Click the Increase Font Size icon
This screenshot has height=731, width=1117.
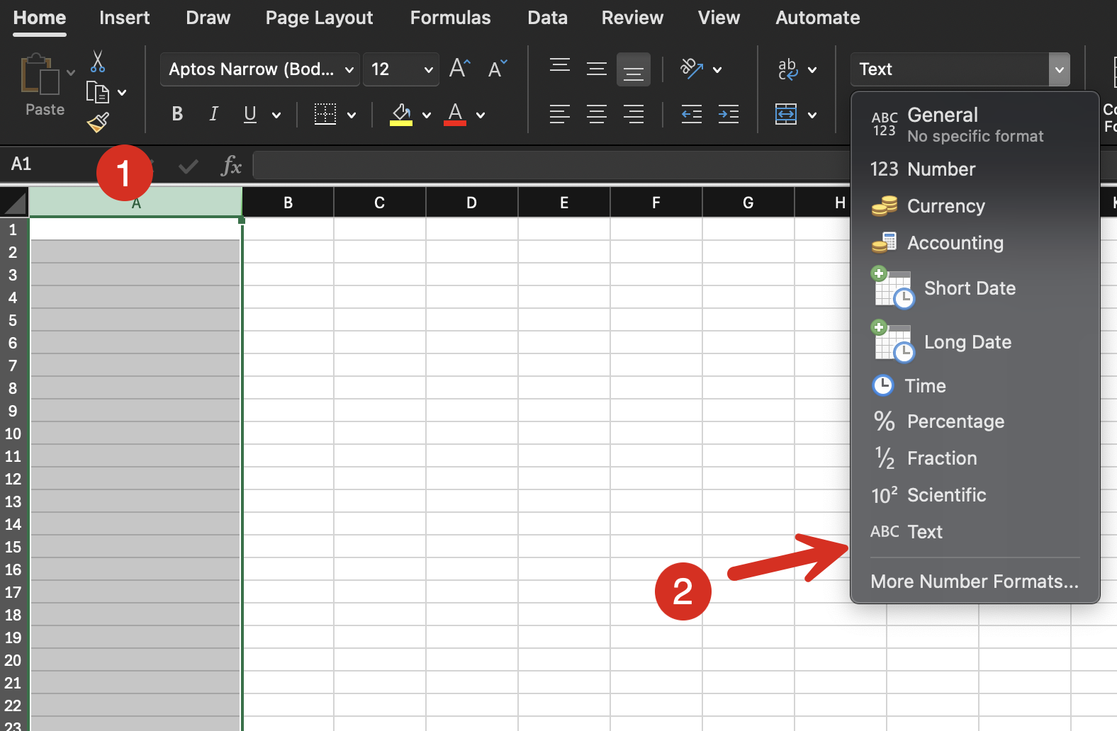pyautogui.click(x=459, y=69)
